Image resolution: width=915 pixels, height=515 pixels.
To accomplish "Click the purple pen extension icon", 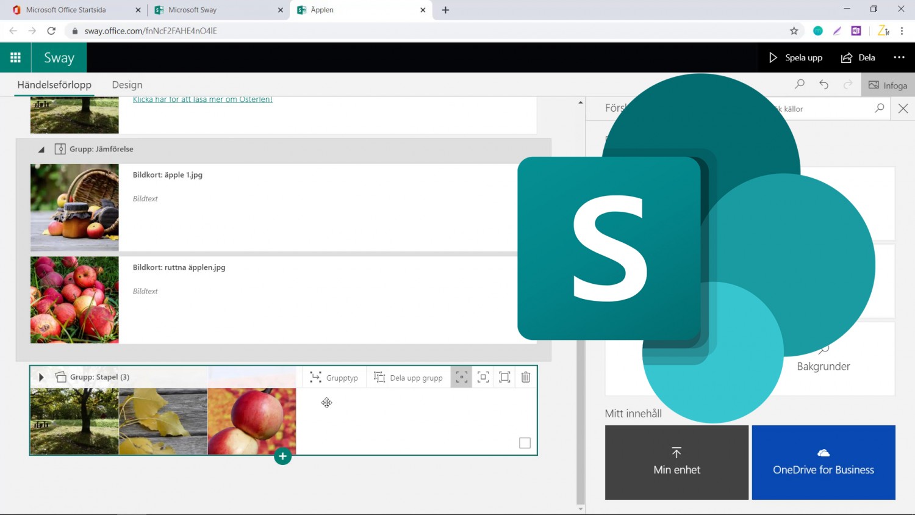I will coord(837,31).
